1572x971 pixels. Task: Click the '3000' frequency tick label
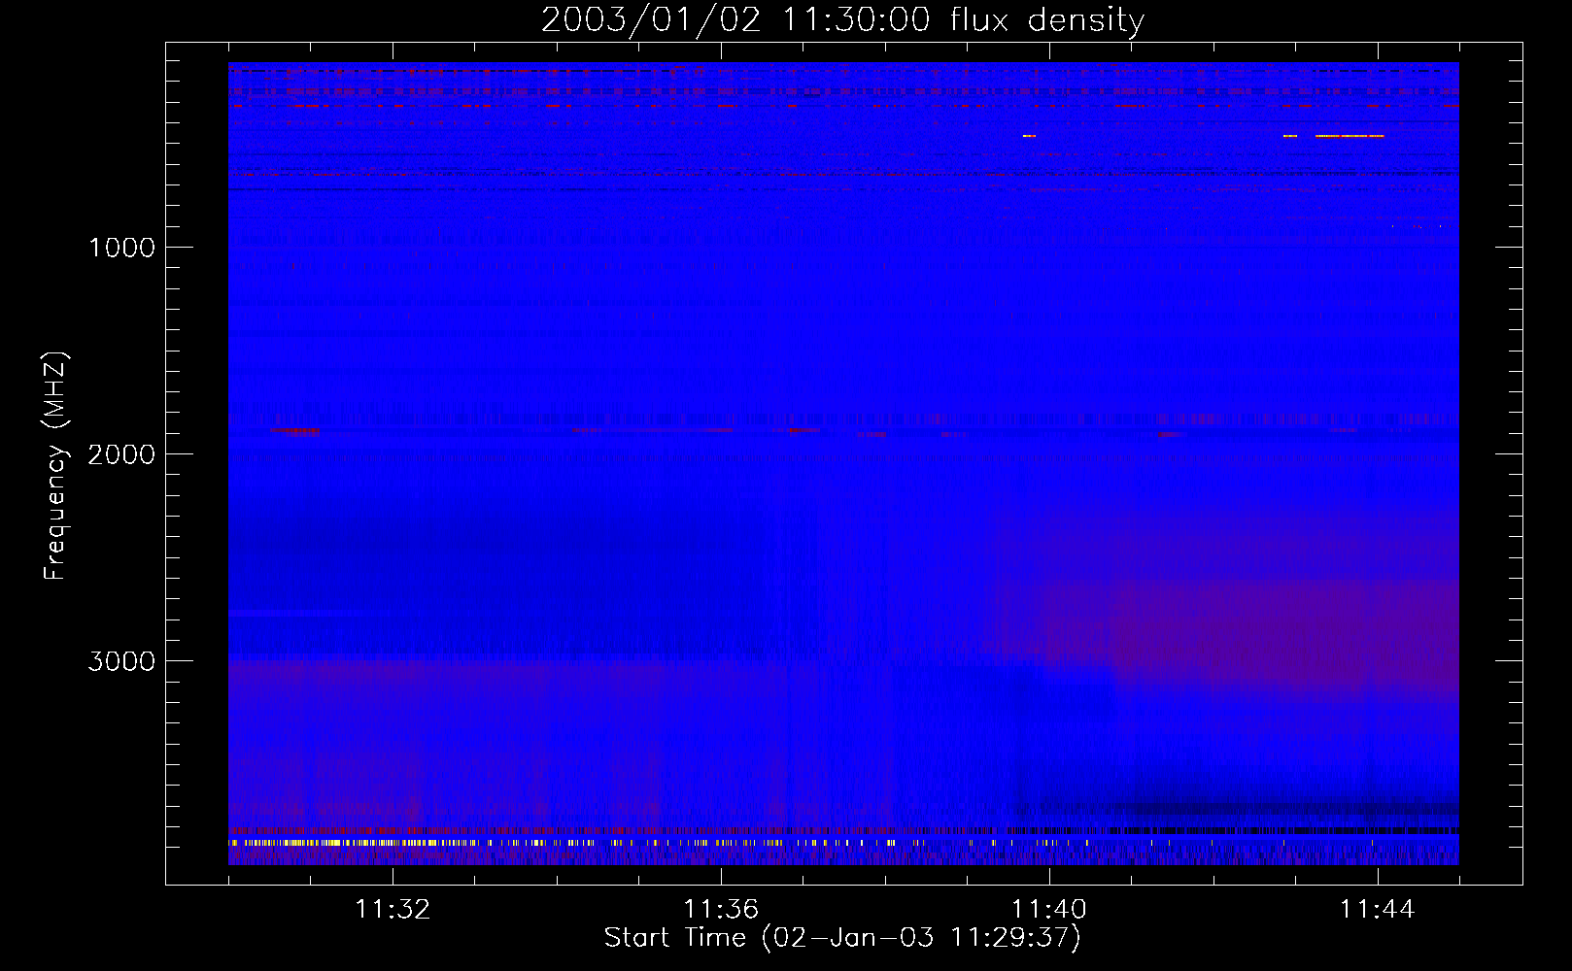coord(121,661)
